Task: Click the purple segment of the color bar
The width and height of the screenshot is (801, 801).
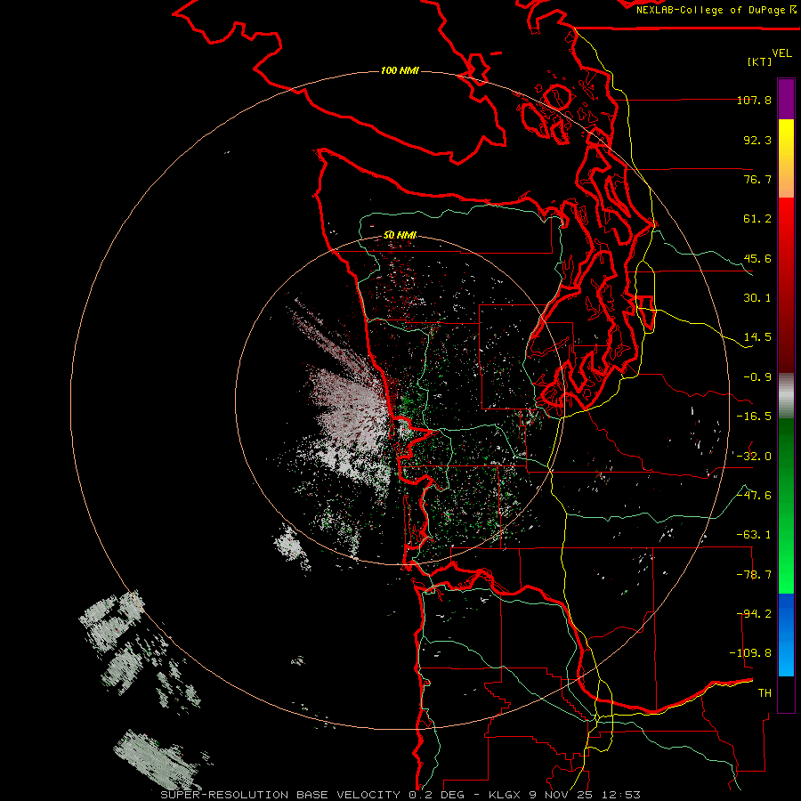Action: tap(786, 99)
